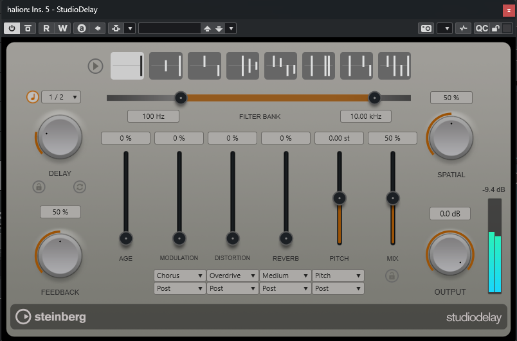This screenshot has width=517, height=341.
Task: Click the camera snapshot icon
Action: [x=426, y=28]
